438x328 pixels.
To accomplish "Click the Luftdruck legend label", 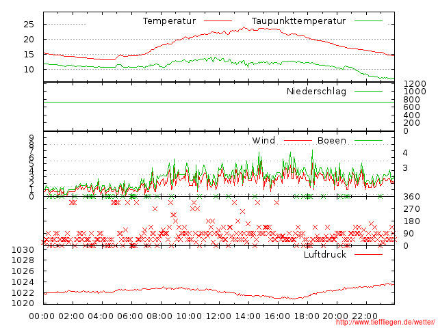I will pos(325,254).
